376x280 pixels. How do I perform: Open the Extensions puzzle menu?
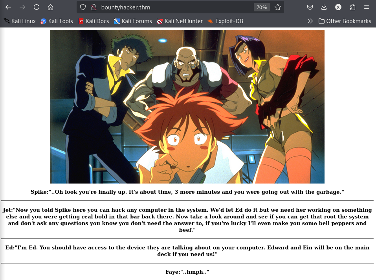click(352, 7)
